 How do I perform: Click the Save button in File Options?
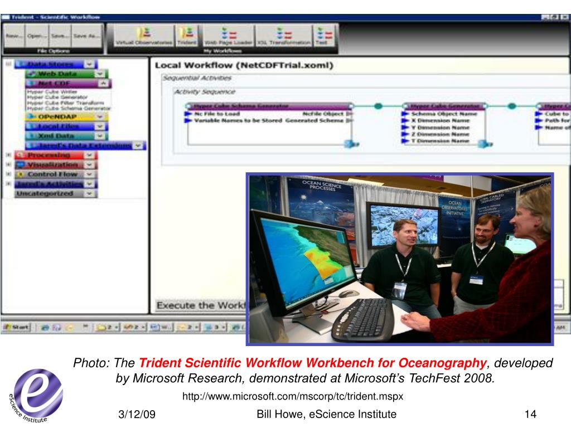pos(60,36)
